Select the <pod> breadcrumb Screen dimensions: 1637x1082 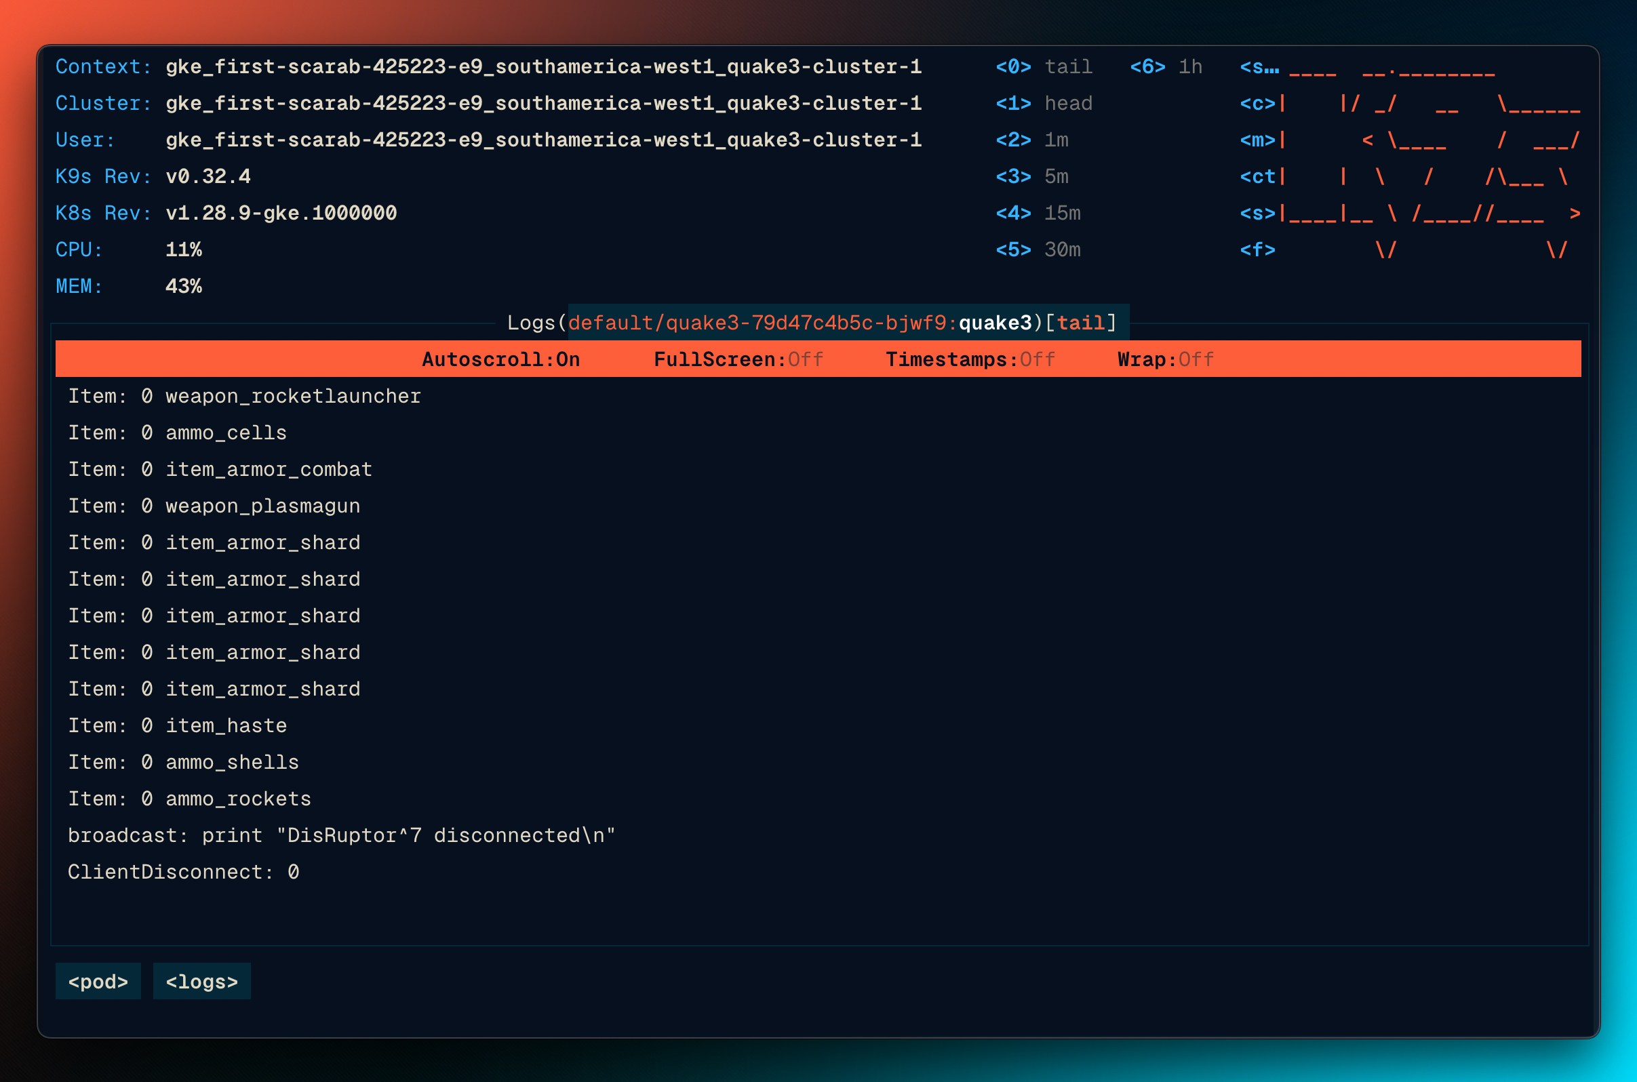tap(98, 981)
